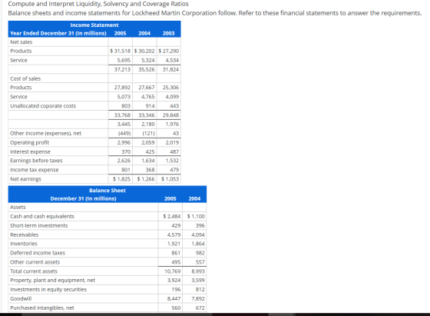Screen dimensions: 430x316
Task: Select cost of sales Service value 5,073
Action: pos(124,97)
